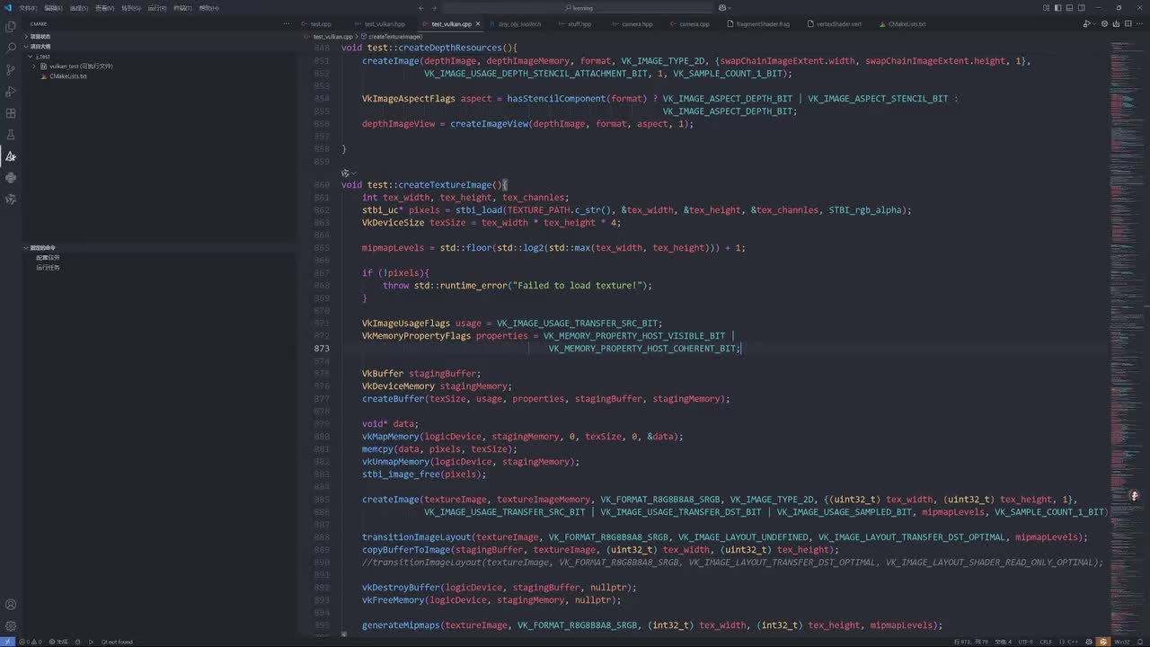Click the remote window indicator in the status bar
Screen dimensions: 1150x647
(5, 642)
